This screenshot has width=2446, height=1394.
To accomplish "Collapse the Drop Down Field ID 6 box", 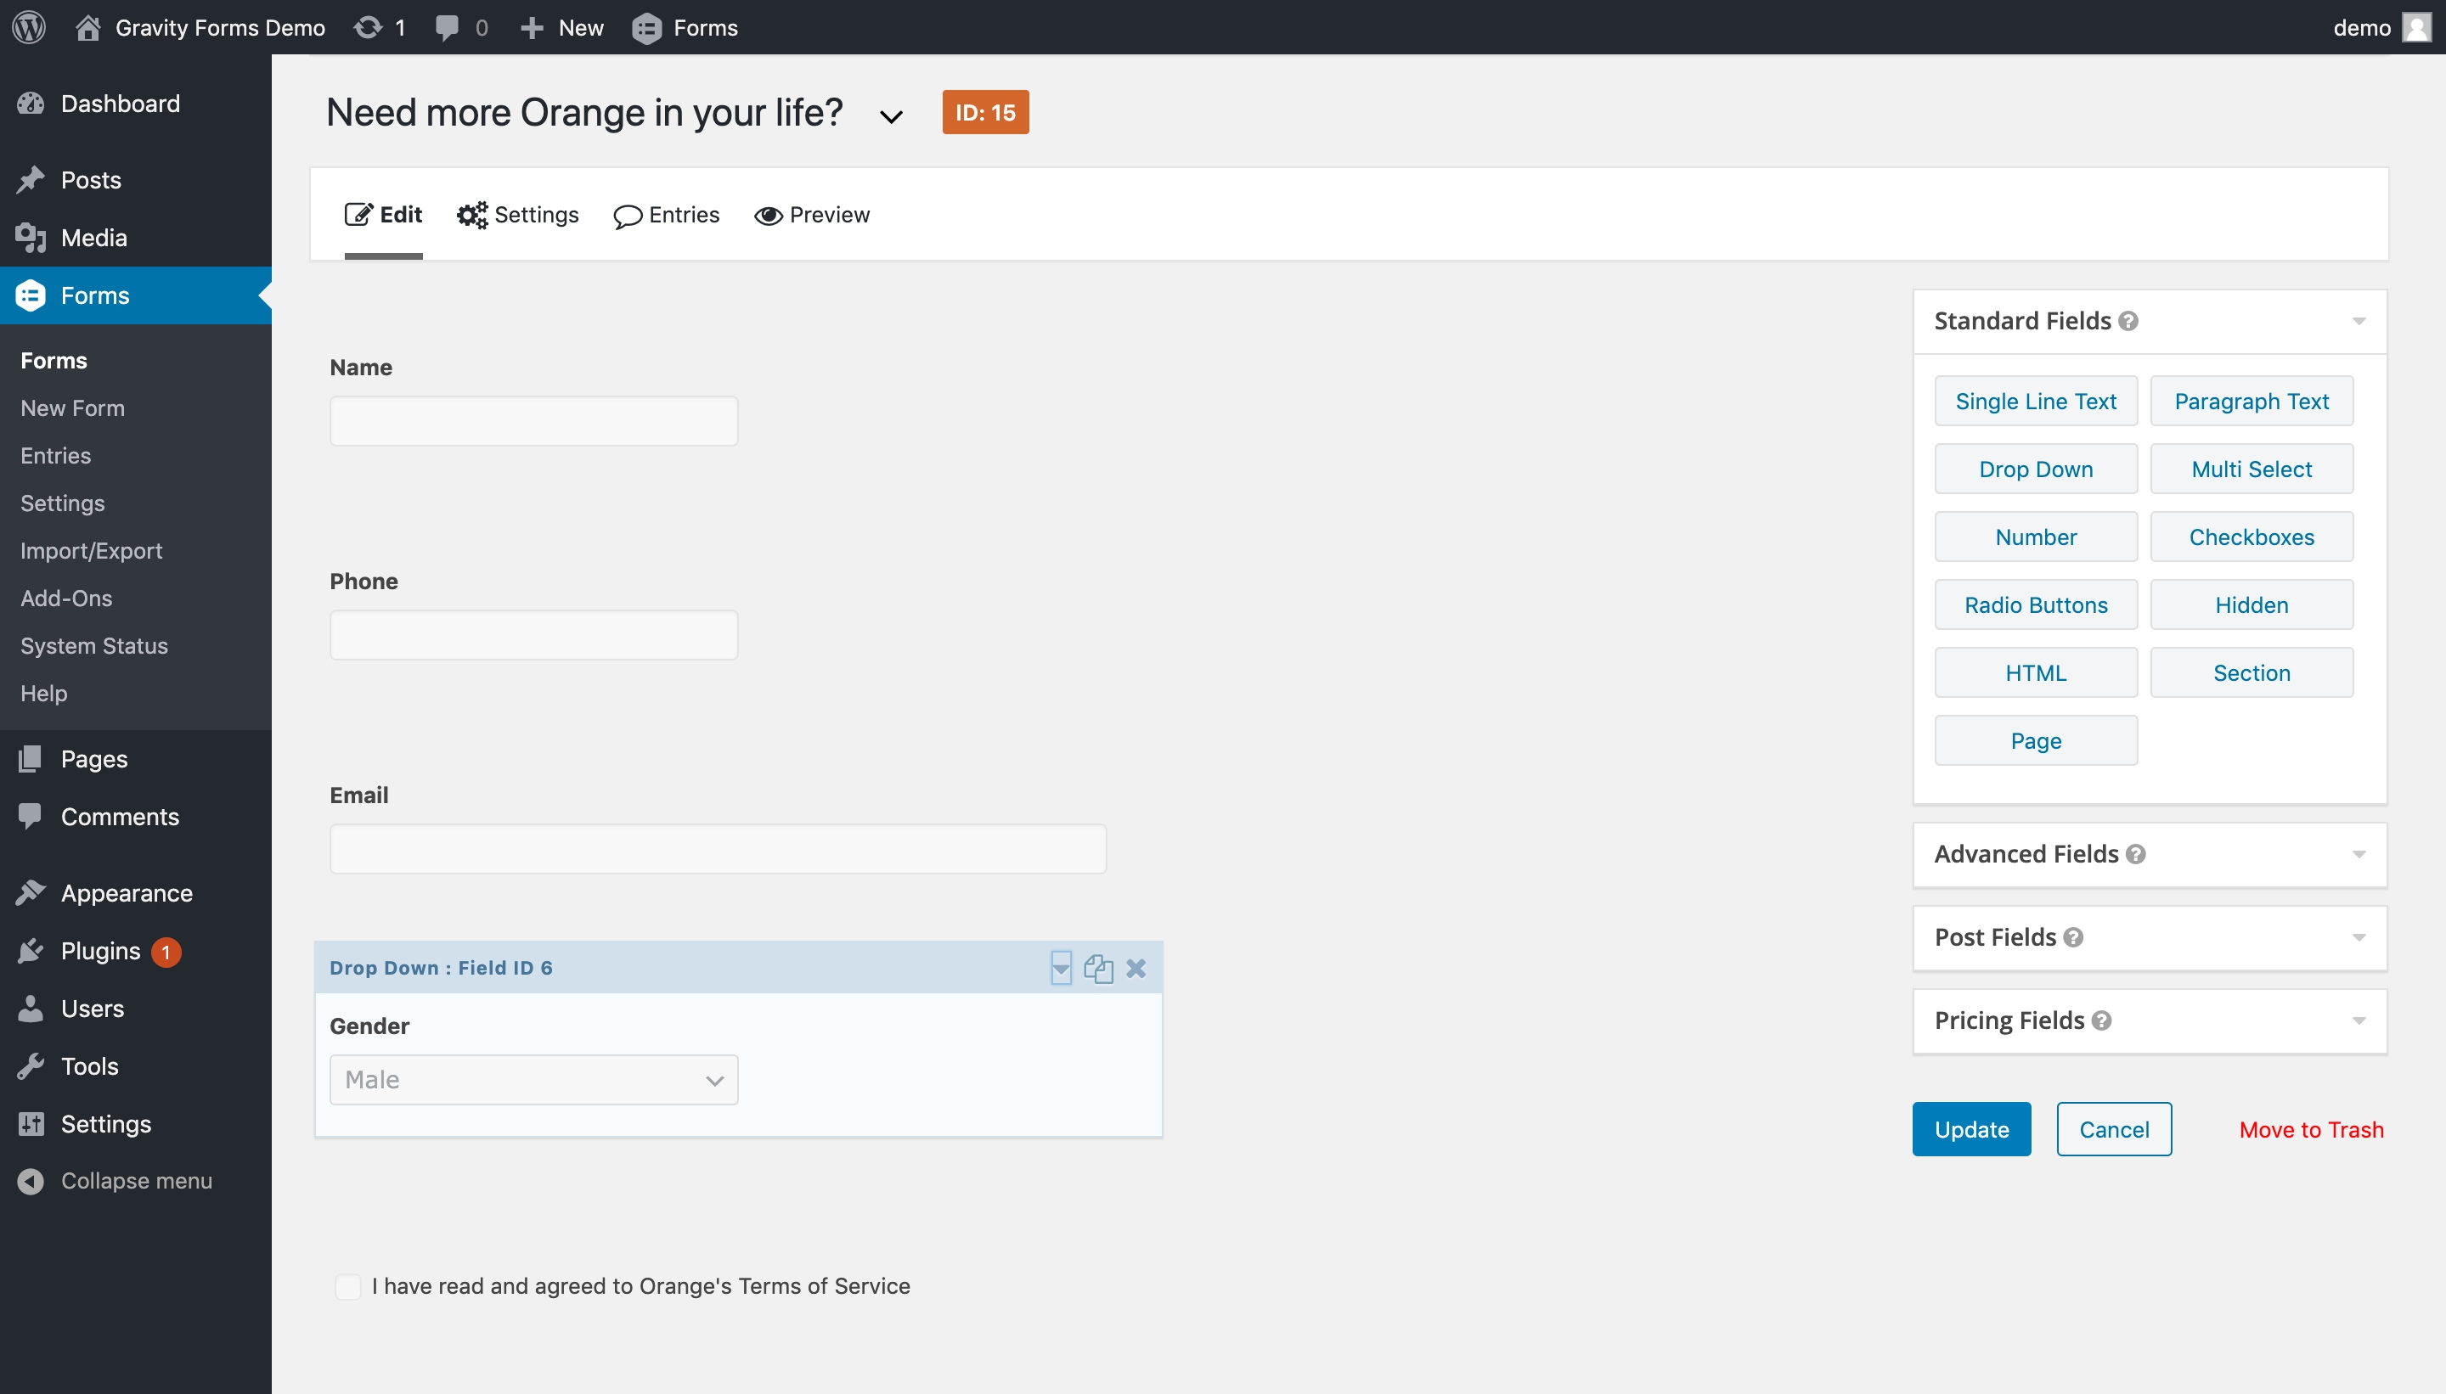I will [1060, 968].
